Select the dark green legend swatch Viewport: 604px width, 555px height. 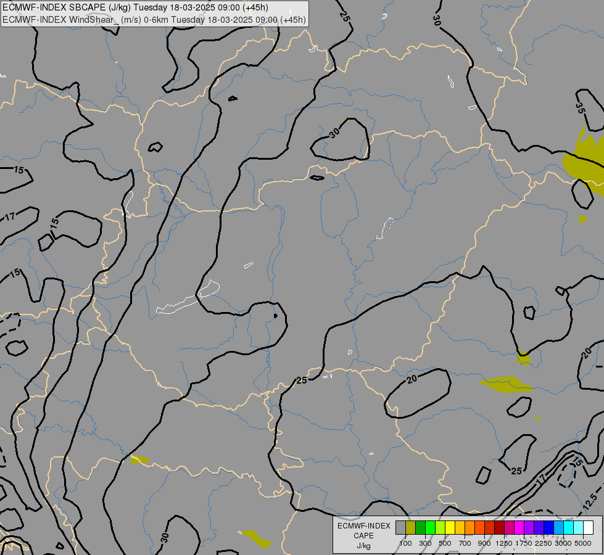(420, 527)
